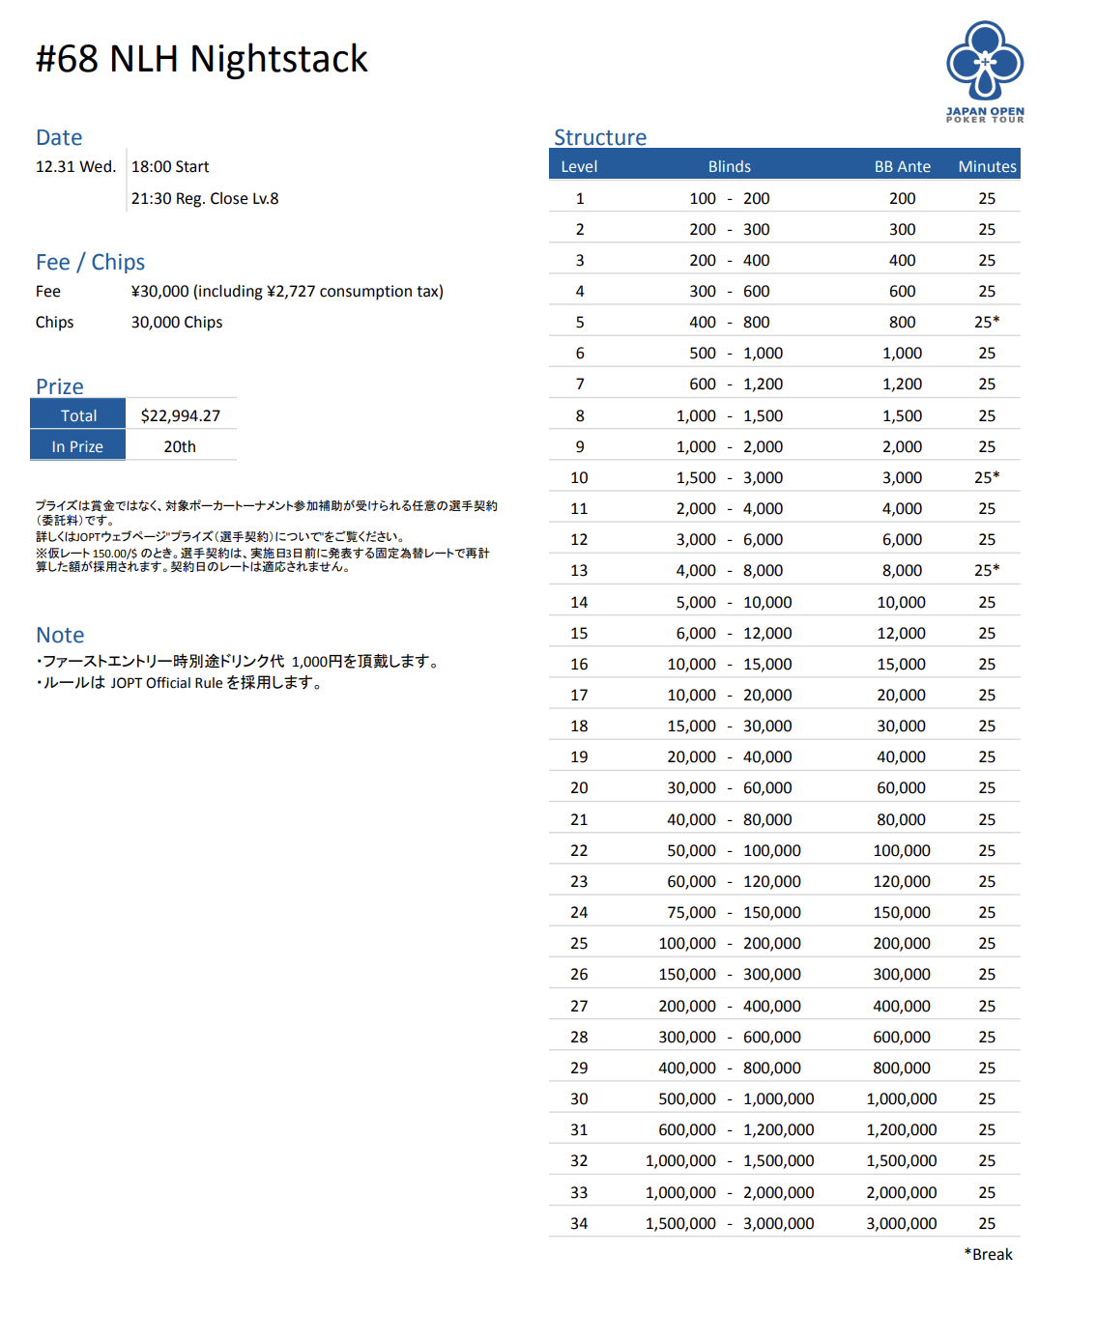Click the "Blinds" column header
Viewport: 1096px width, 1339px height.
click(729, 166)
